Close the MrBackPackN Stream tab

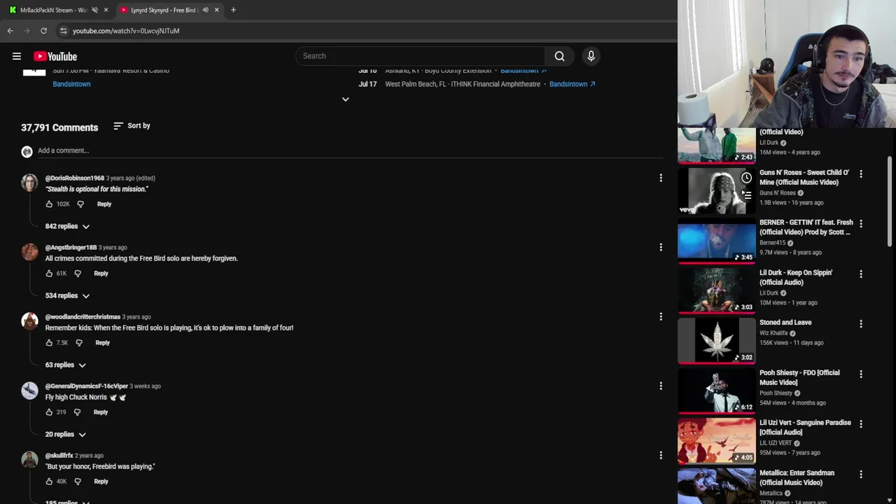point(106,10)
